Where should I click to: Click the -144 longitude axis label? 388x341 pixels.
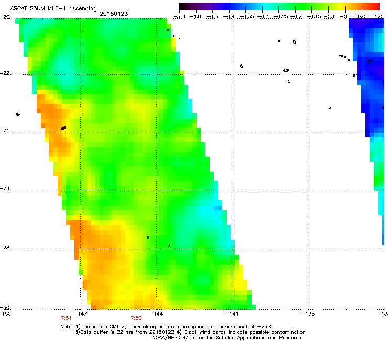[x=156, y=314]
